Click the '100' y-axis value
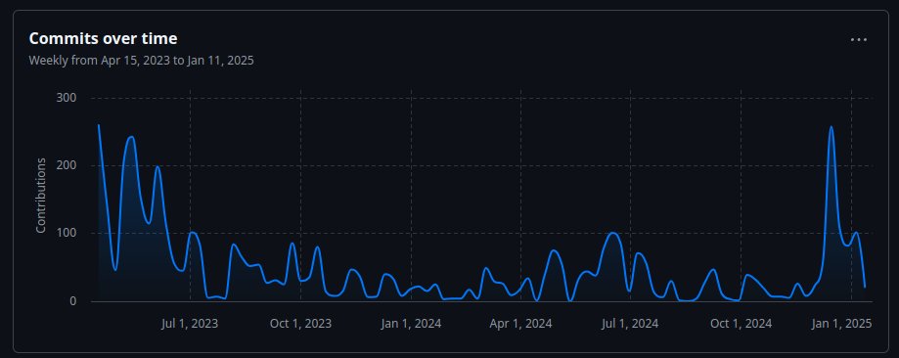This screenshot has height=358, width=899. click(x=67, y=233)
